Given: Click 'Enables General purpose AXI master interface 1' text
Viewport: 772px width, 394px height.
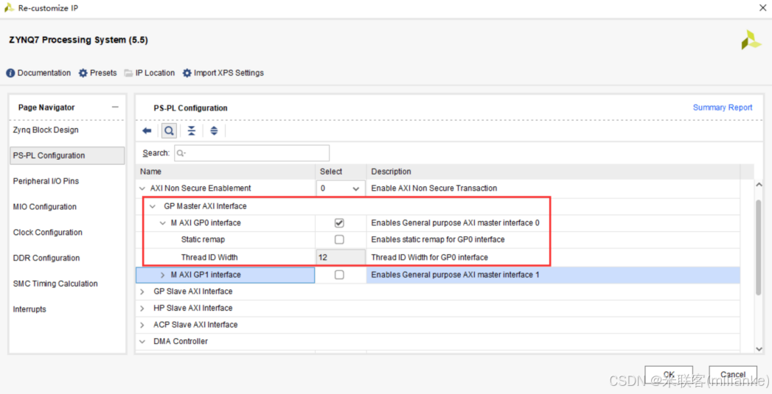Looking at the screenshot, I should [456, 275].
